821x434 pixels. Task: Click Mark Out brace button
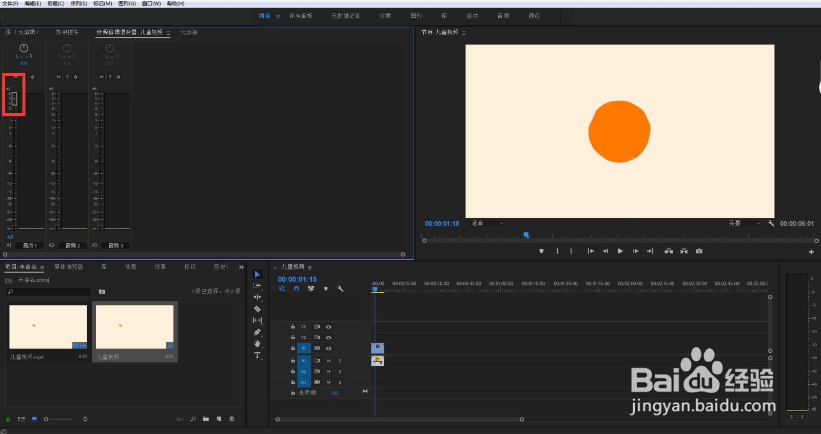[x=571, y=251]
